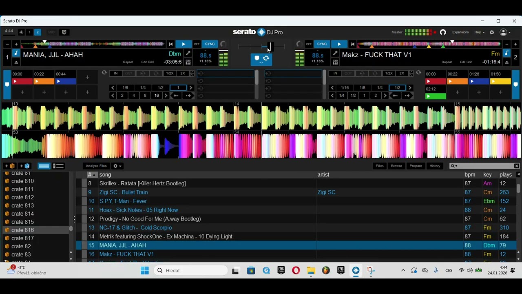522x294 pixels.
Task: Switch to the Browse panel
Action: point(396,166)
